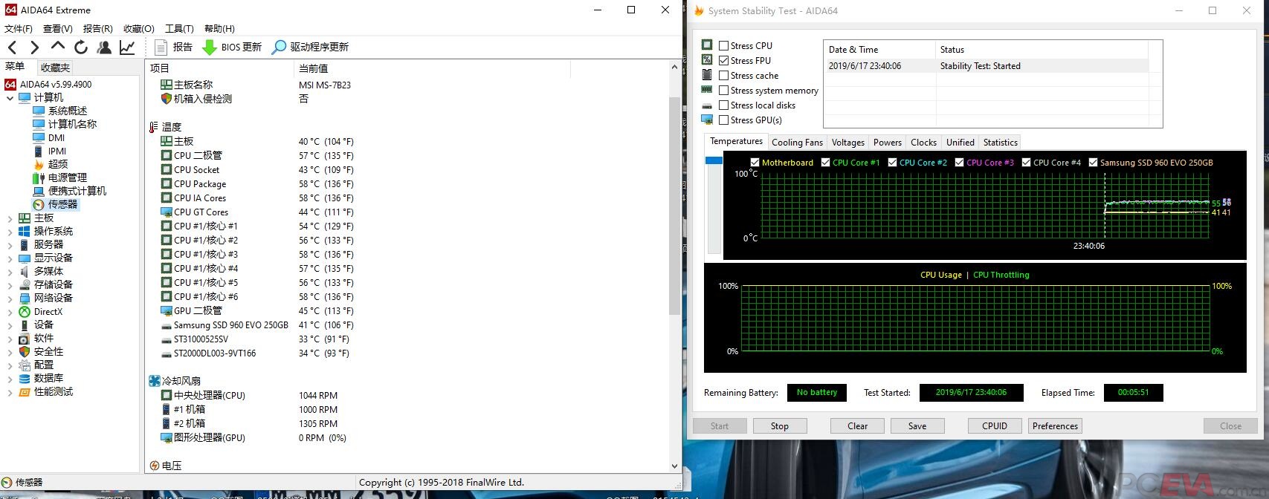Select 传感器 sensor tree item
This screenshot has width=1269, height=499.
click(x=62, y=204)
